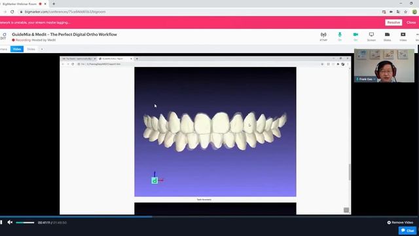The height and width of the screenshot is (236, 419).
Task: Click the shared browser vertical scrollbar
Action: 349,172
